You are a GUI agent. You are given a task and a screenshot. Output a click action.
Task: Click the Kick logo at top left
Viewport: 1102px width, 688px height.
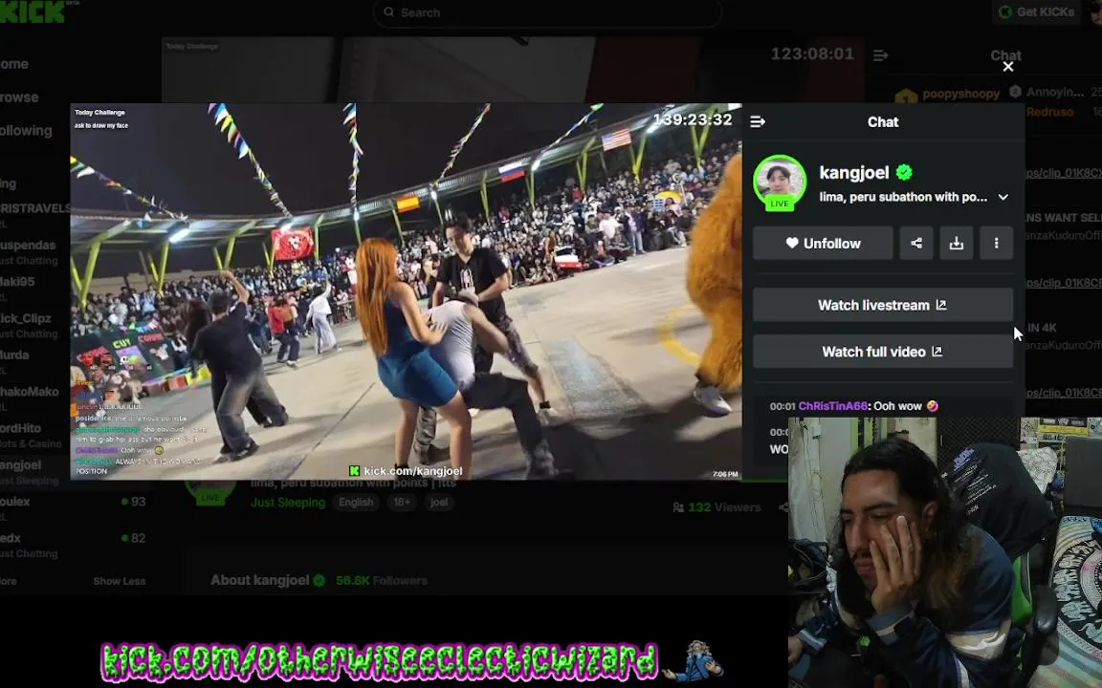pos(33,11)
